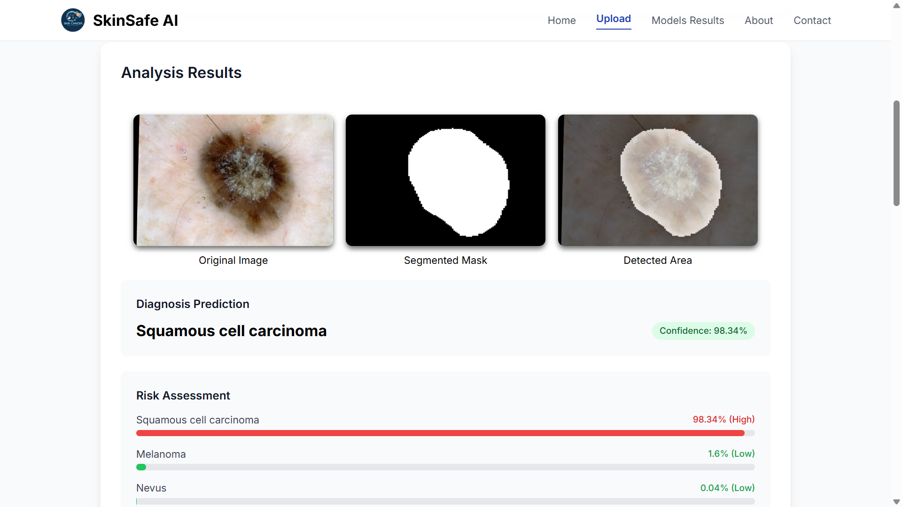Screen dimensions: 902x507
Task: Open the Upload tab
Action: pos(613,19)
